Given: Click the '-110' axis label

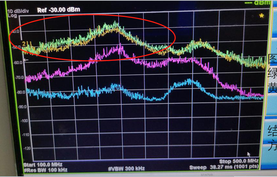Looking at the screenshot, I should click(26, 135).
